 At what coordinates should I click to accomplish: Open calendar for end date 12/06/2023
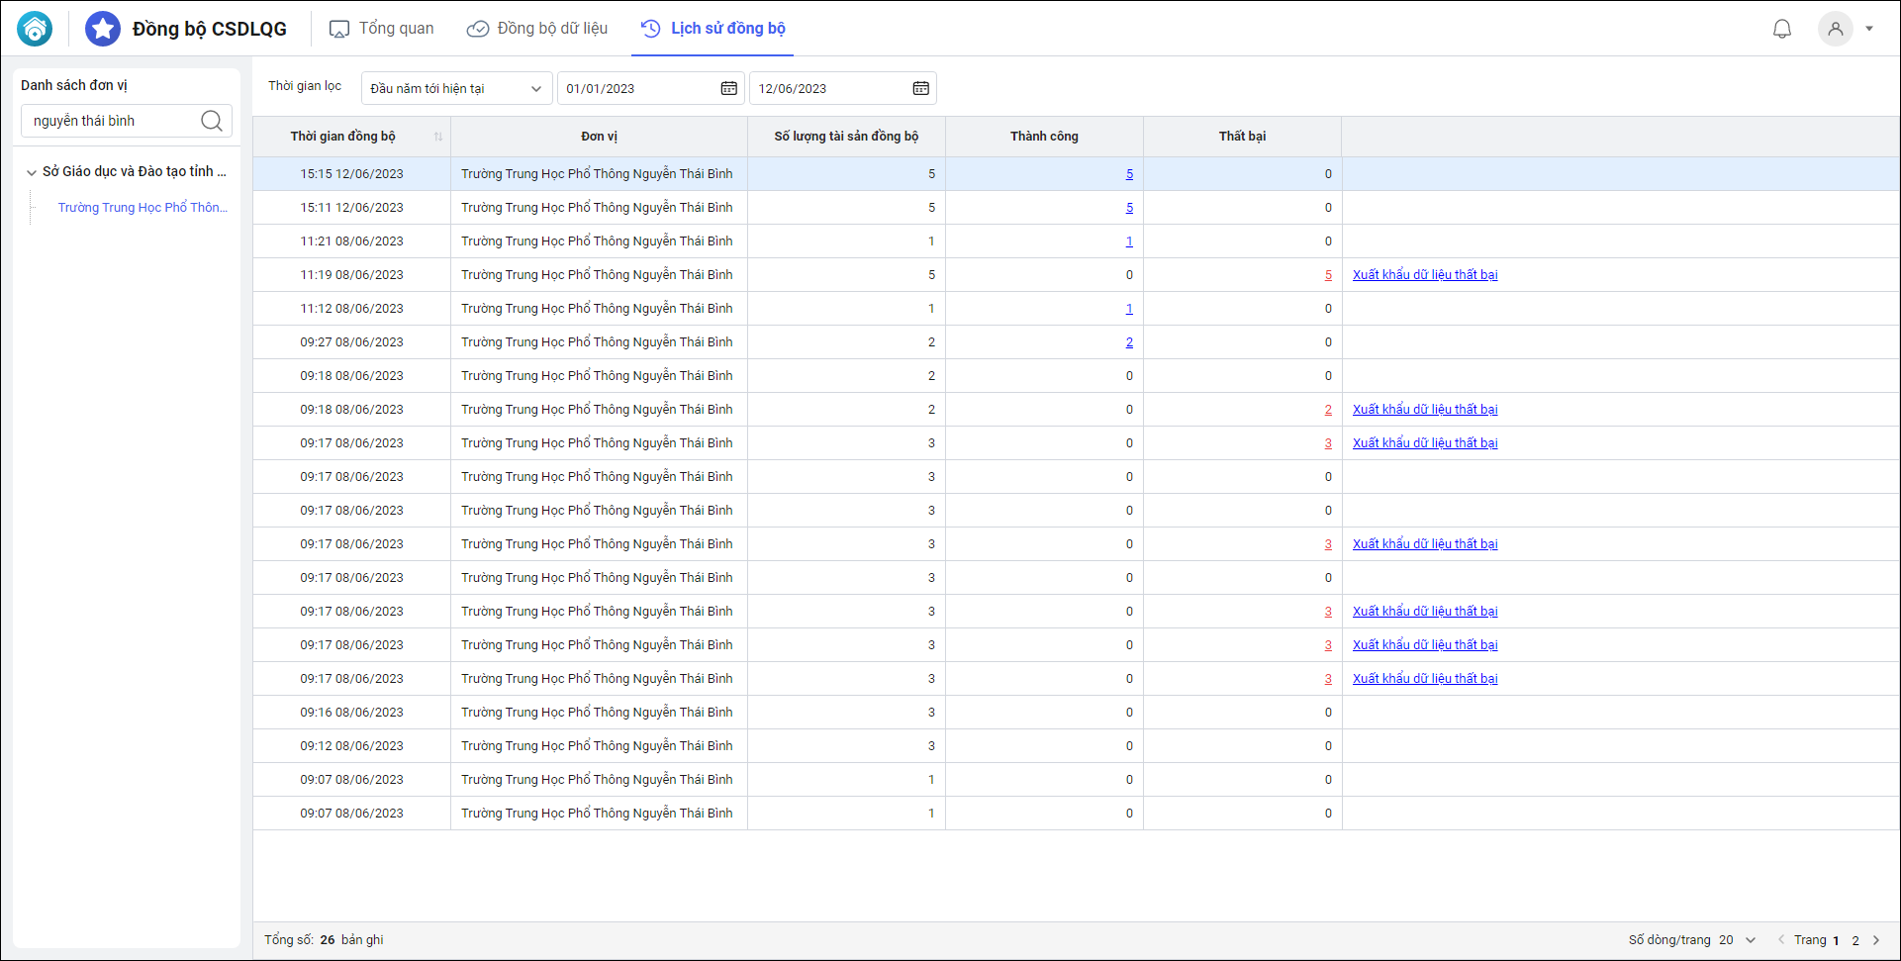point(920,88)
